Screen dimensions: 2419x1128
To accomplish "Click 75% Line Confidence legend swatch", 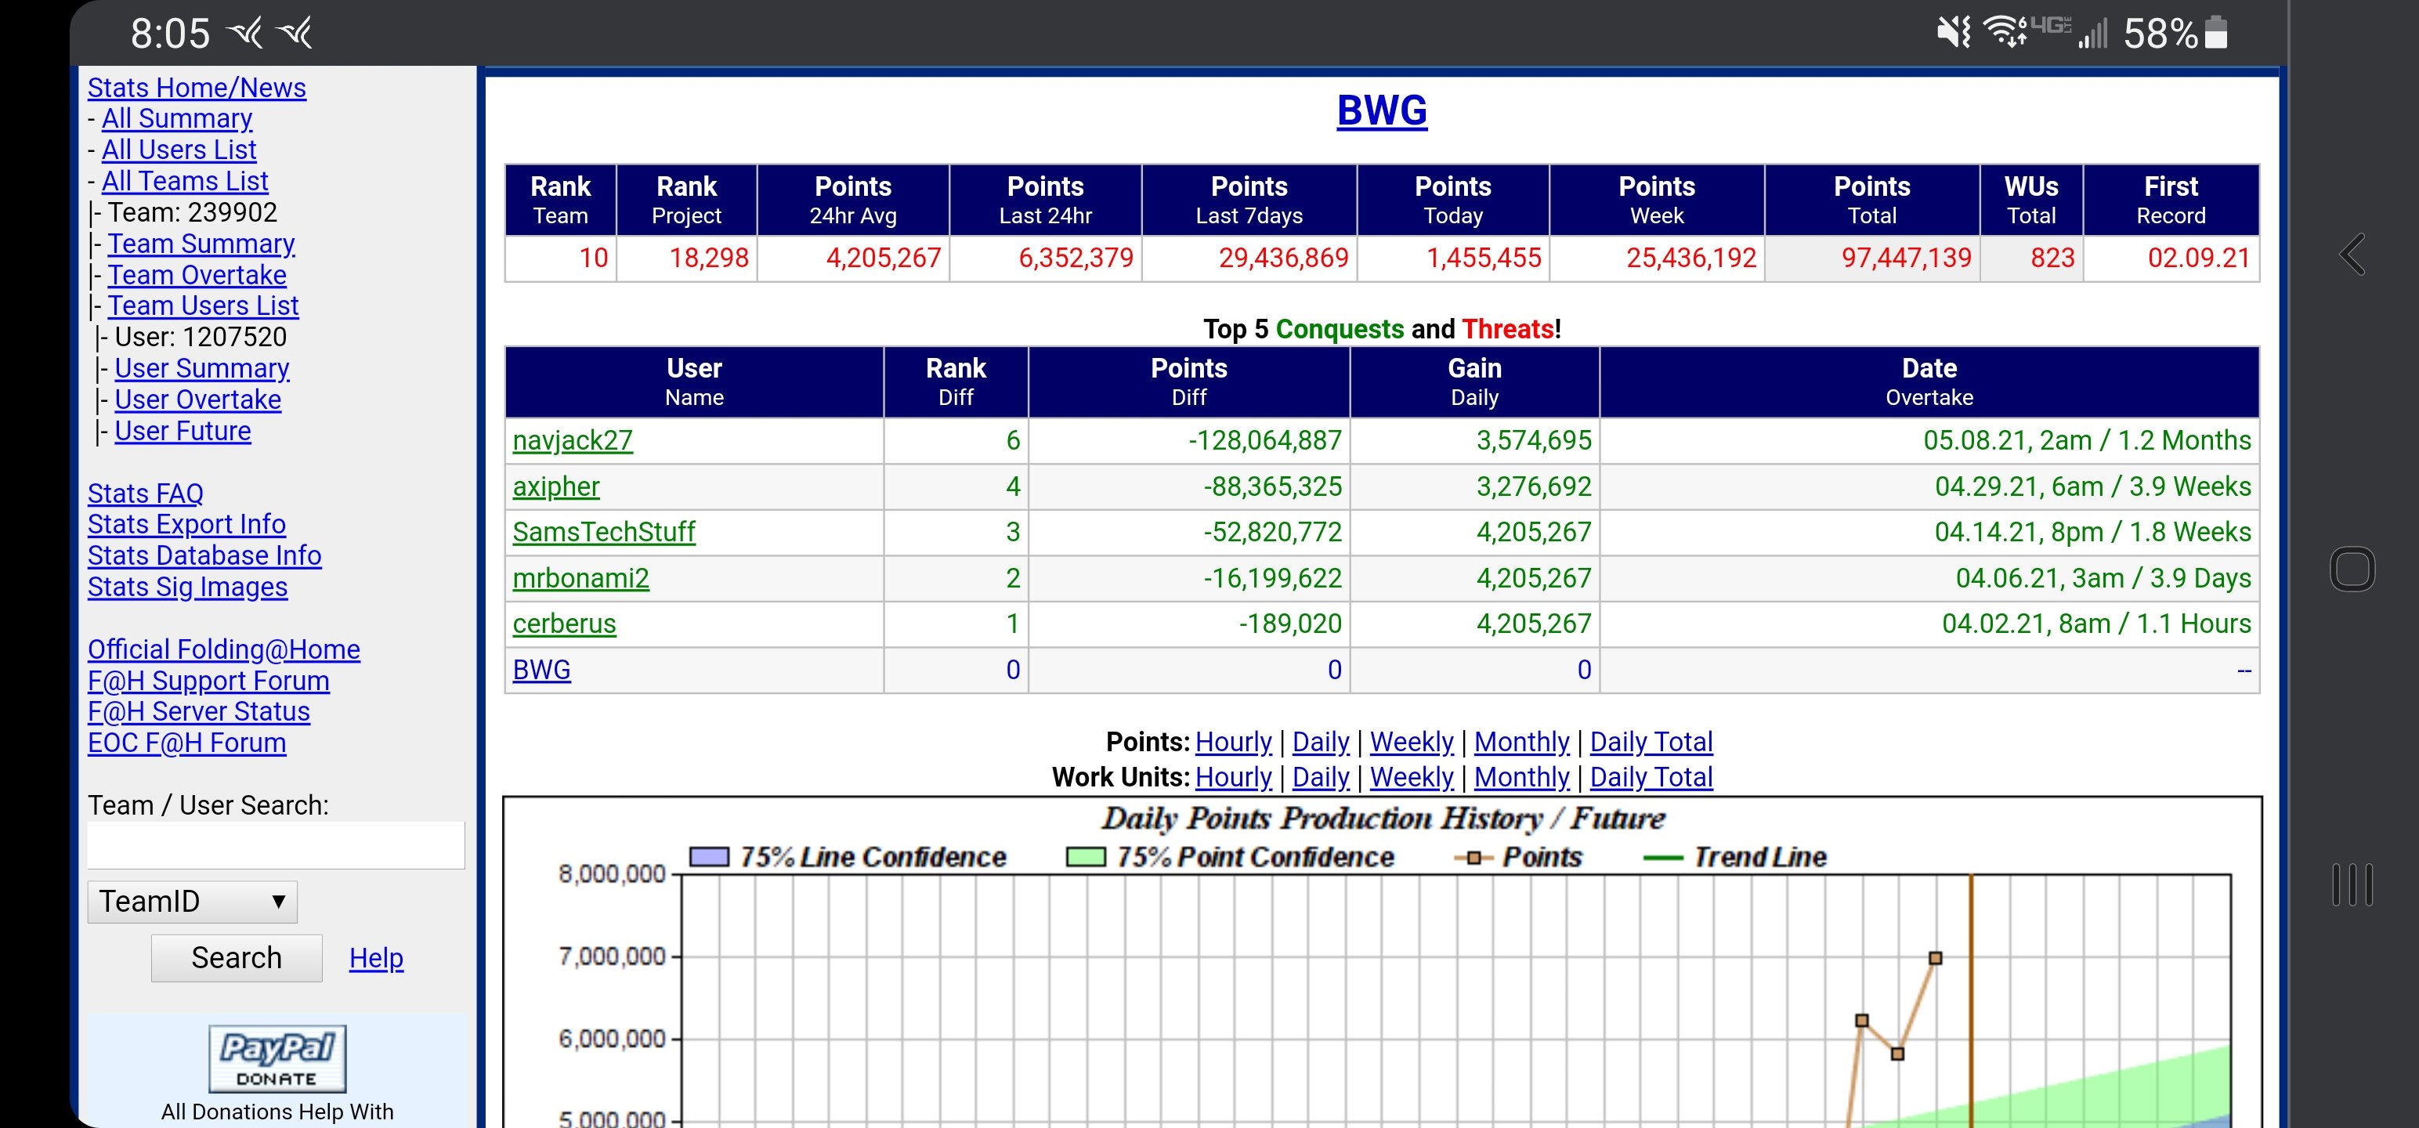I will 709,856.
